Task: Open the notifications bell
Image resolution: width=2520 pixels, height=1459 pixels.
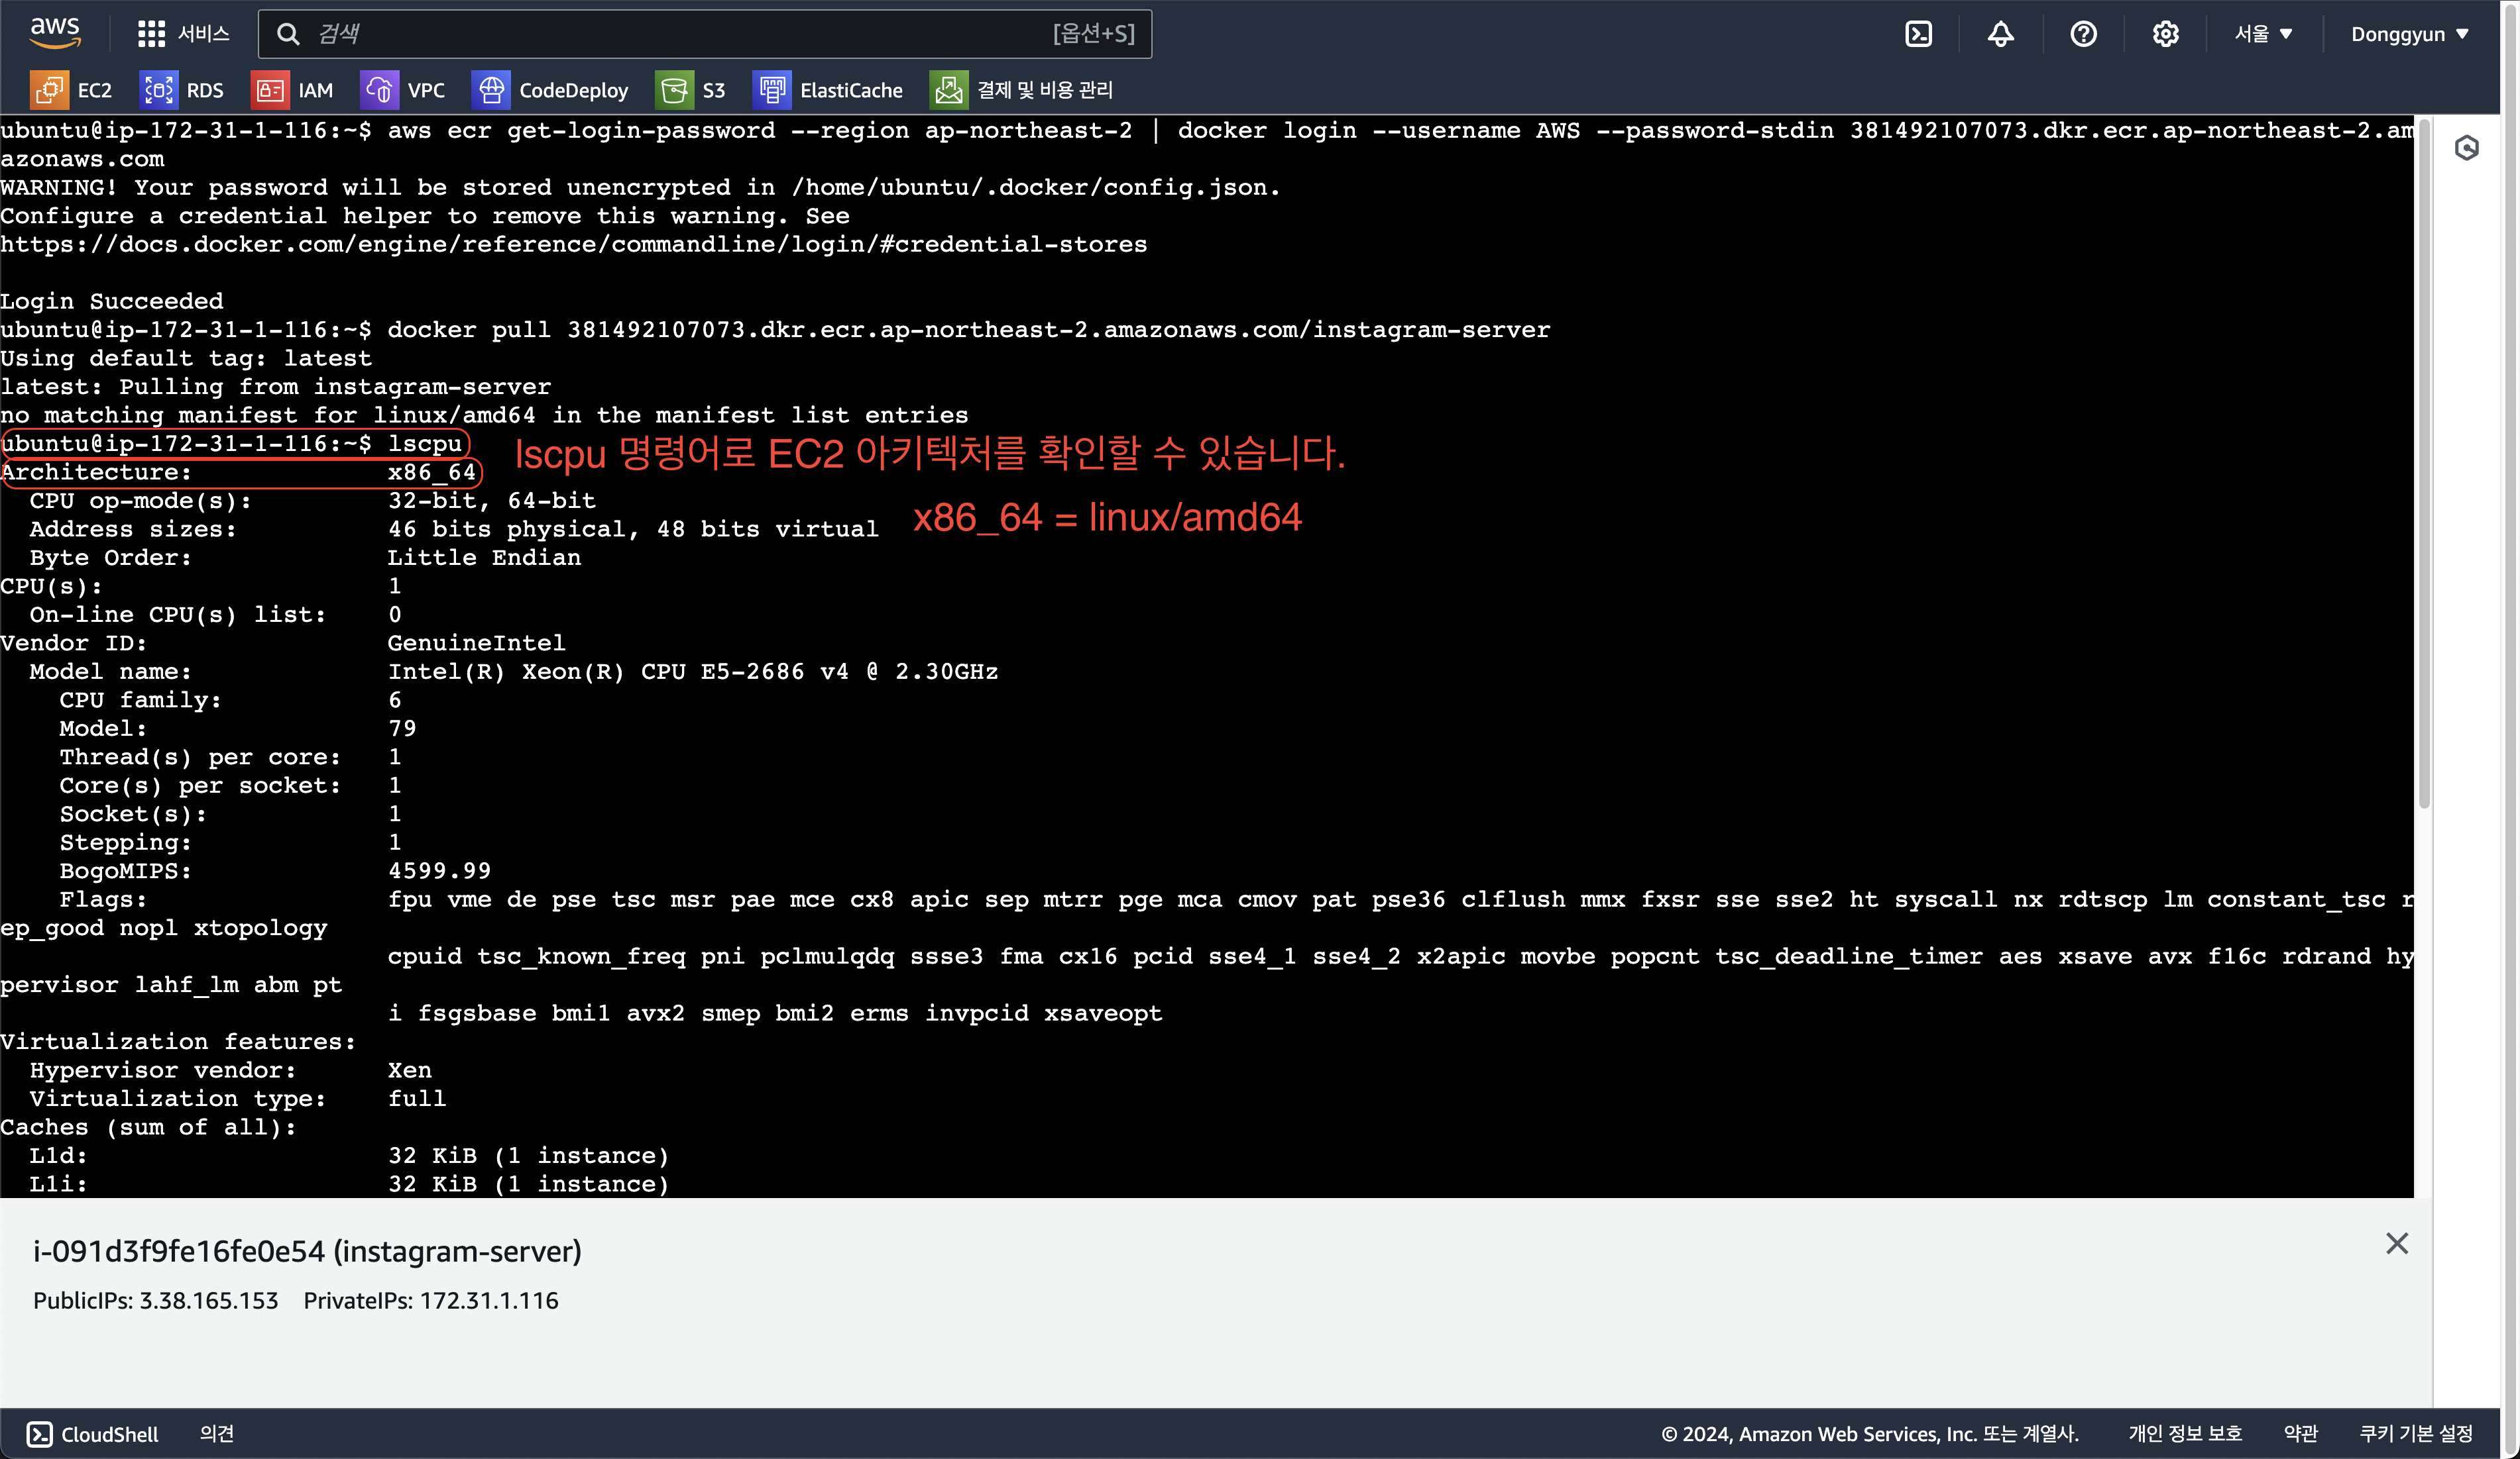Action: 2000,34
